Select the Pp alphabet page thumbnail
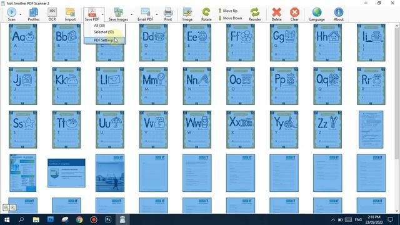Viewport: 400px width, 225px height. pyautogui.click(x=284, y=86)
